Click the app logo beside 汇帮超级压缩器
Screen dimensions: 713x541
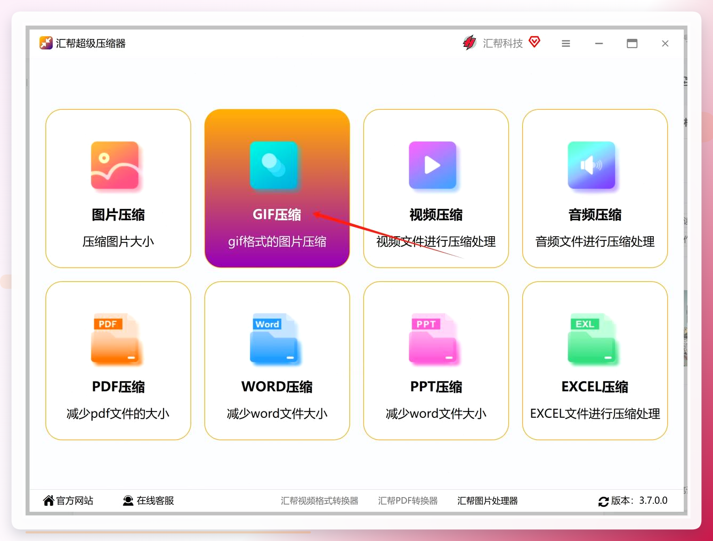(46, 43)
